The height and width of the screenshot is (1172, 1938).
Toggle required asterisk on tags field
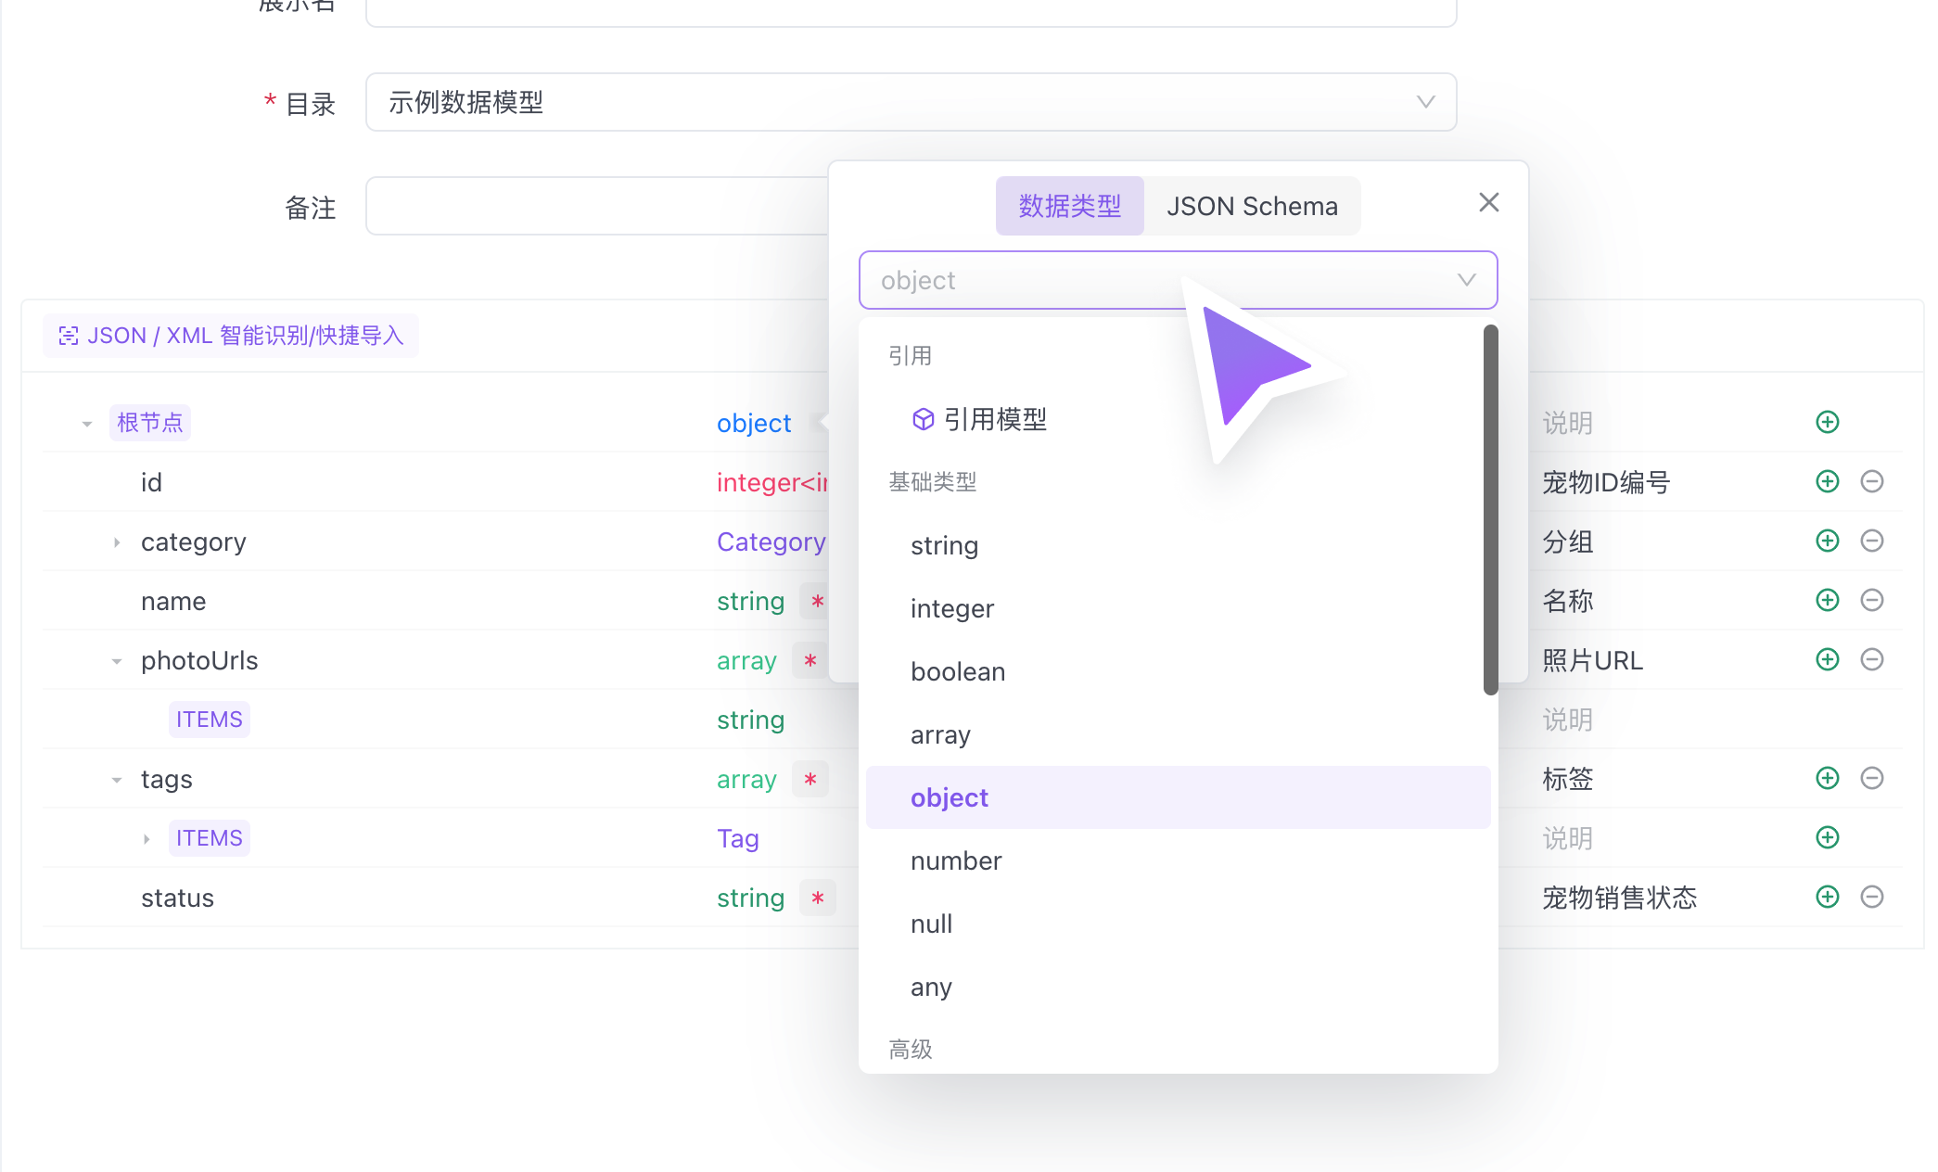pos(810,779)
